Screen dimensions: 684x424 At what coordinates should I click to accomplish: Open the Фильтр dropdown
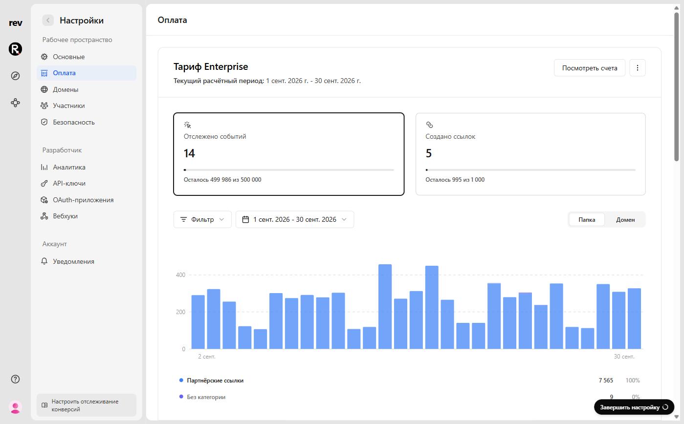pos(202,219)
